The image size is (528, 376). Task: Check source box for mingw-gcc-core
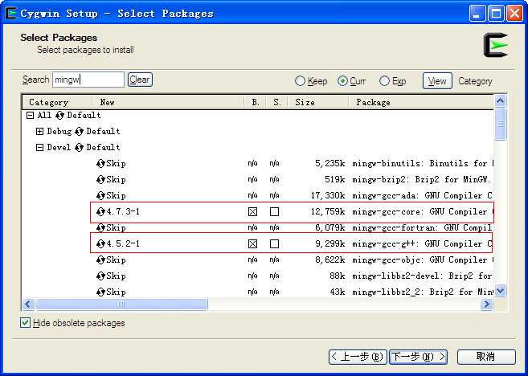pos(274,212)
